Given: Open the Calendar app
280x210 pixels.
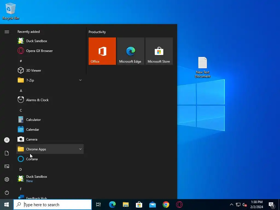Looking at the screenshot, I should [x=50, y=129].
